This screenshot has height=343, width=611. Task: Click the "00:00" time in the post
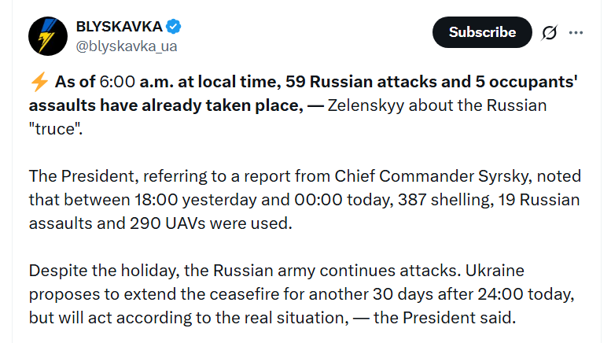pos(318,200)
